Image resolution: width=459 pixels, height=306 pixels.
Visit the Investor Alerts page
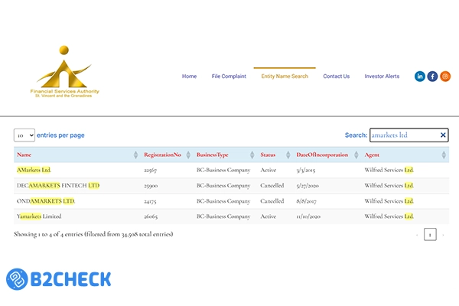coord(382,76)
